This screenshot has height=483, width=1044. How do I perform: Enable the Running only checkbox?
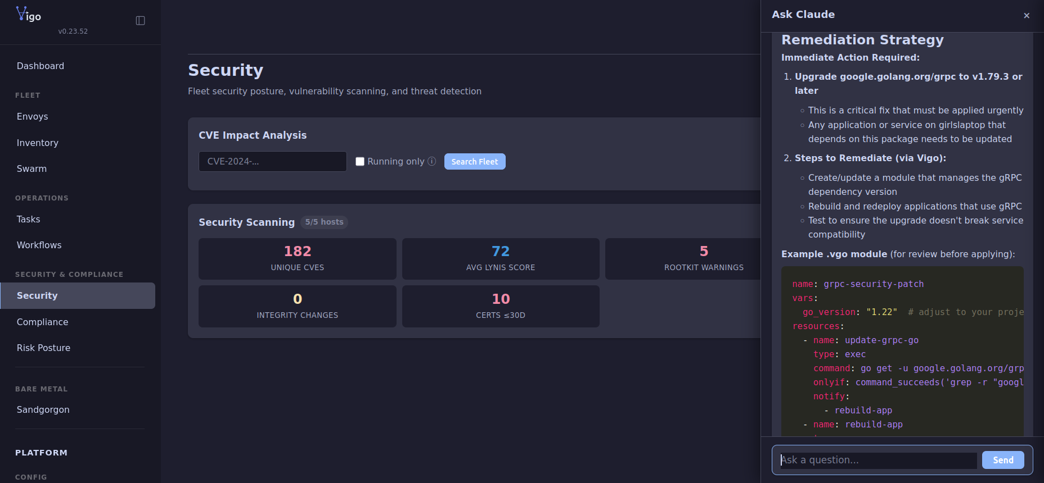(x=360, y=162)
